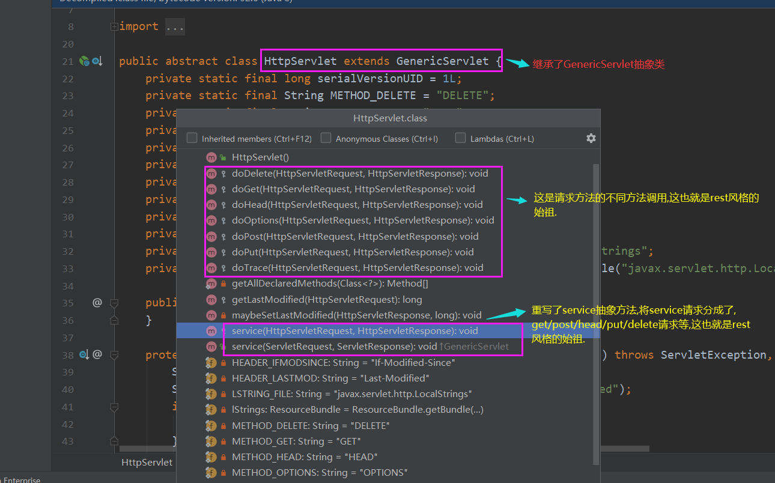The image size is (775, 483).
Task: Click the lock icon on METHOD_DELETE row
Action: coord(223,425)
